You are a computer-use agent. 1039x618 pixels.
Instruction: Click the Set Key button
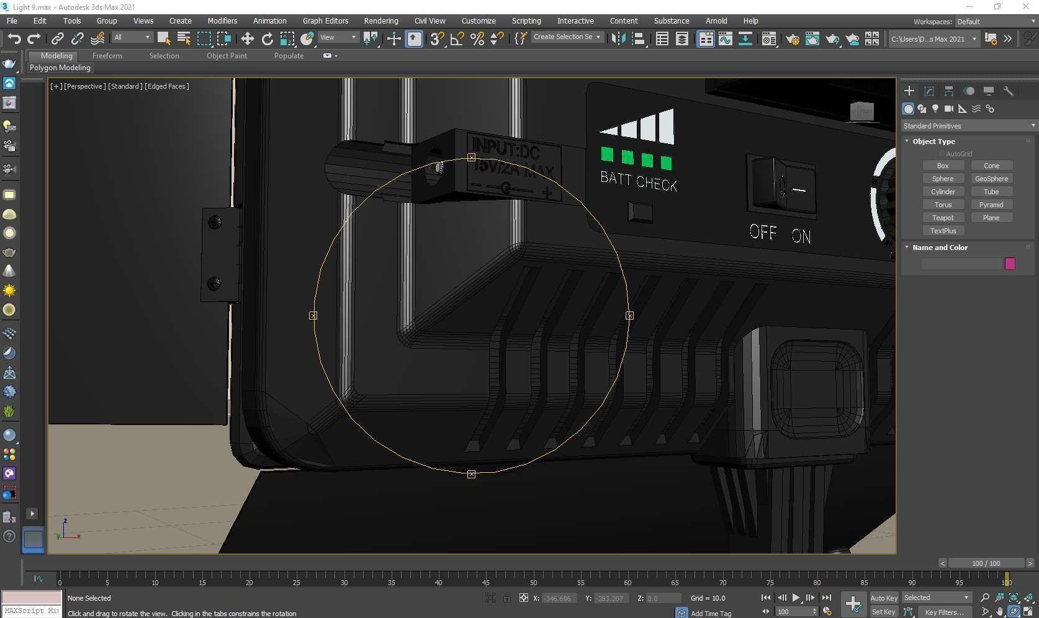pyautogui.click(x=884, y=612)
